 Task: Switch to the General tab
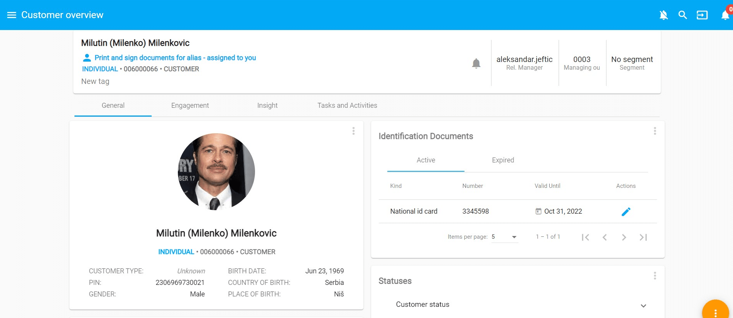tap(113, 105)
